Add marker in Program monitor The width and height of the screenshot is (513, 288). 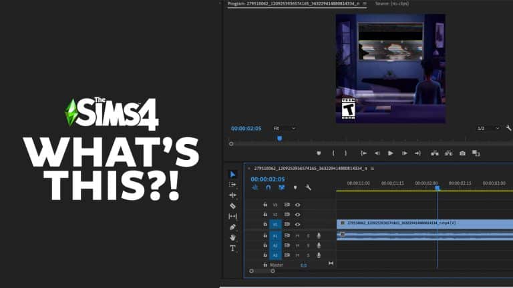click(x=319, y=153)
